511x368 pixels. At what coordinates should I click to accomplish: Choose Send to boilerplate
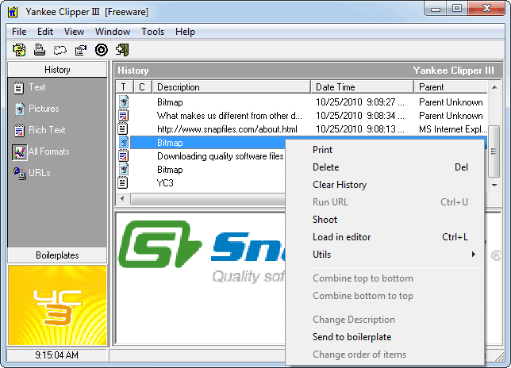click(385, 337)
